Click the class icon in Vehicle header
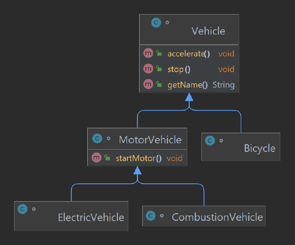The height and width of the screenshot is (245, 295). (x=156, y=22)
